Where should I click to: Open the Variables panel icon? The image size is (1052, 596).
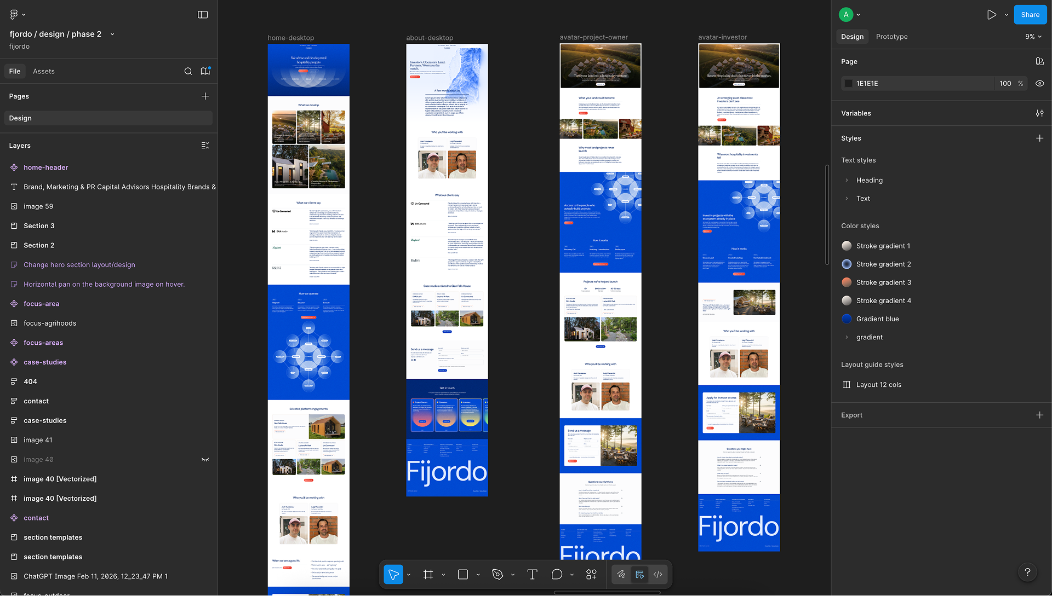(1040, 113)
